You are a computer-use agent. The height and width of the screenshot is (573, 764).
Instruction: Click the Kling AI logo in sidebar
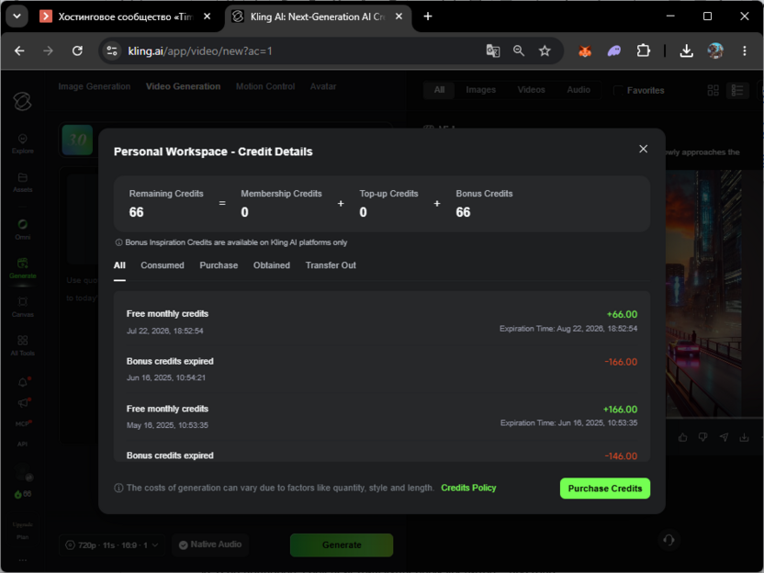pyautogui.click(x=22, y=101)
